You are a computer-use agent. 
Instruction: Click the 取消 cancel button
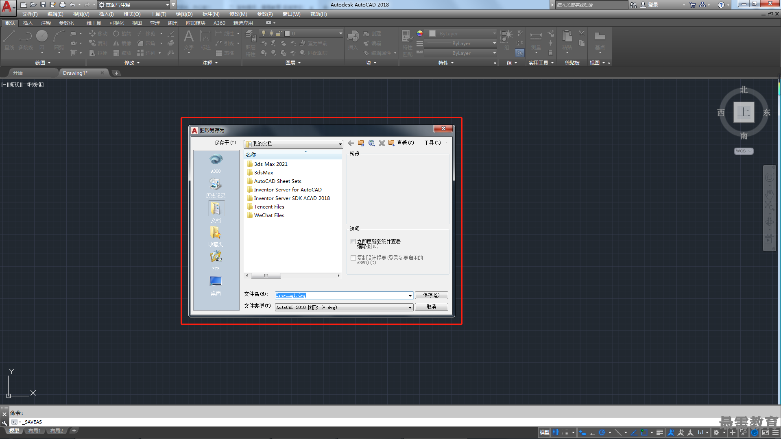point(431,307)
